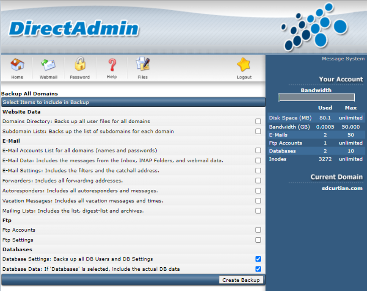Viewport: 367px width, 291px height.
Task: Select the E-Mails row label
Action: [x=278, y=135]
